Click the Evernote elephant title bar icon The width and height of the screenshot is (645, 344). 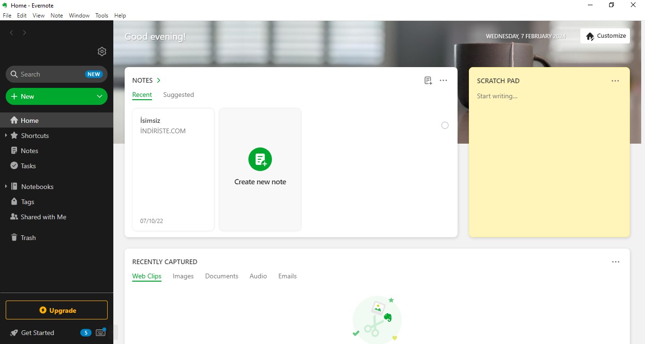[5, 5]
